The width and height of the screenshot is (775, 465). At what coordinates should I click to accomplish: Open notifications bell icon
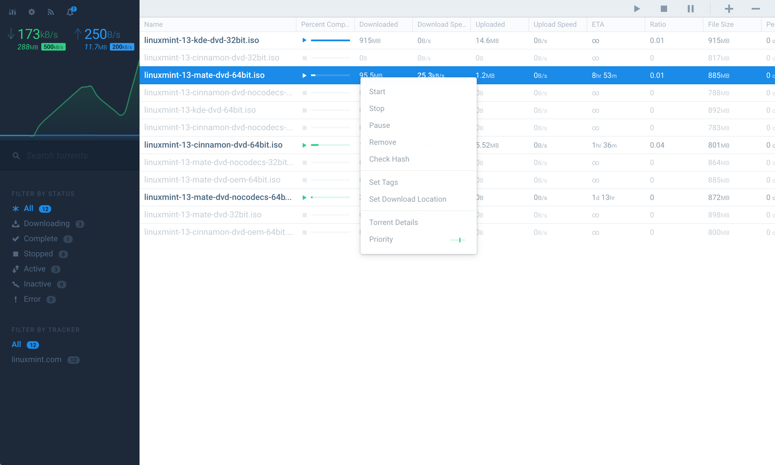tap(70, 12)
